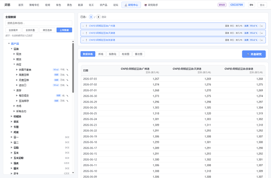Click the pencil icon beside 豆油库存
Screen dimensions: 271x178
point(68,101)
